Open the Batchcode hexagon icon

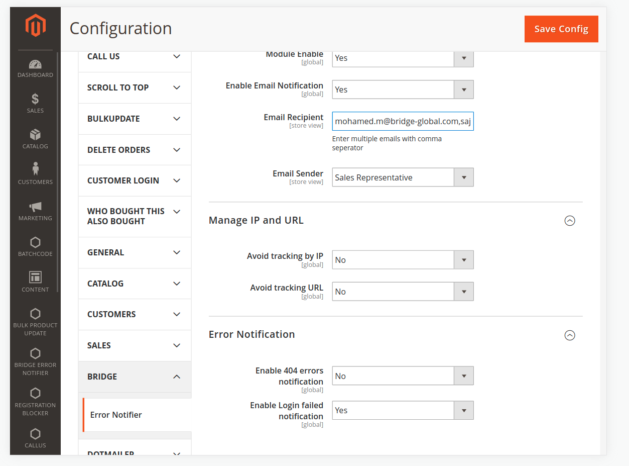(x=35, y=242)
